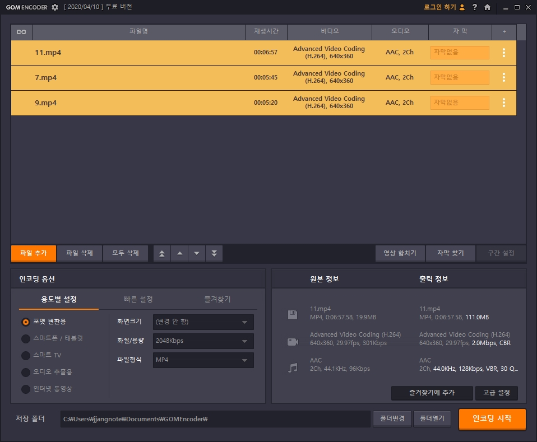Move selected file down one position

pos(197,253)
